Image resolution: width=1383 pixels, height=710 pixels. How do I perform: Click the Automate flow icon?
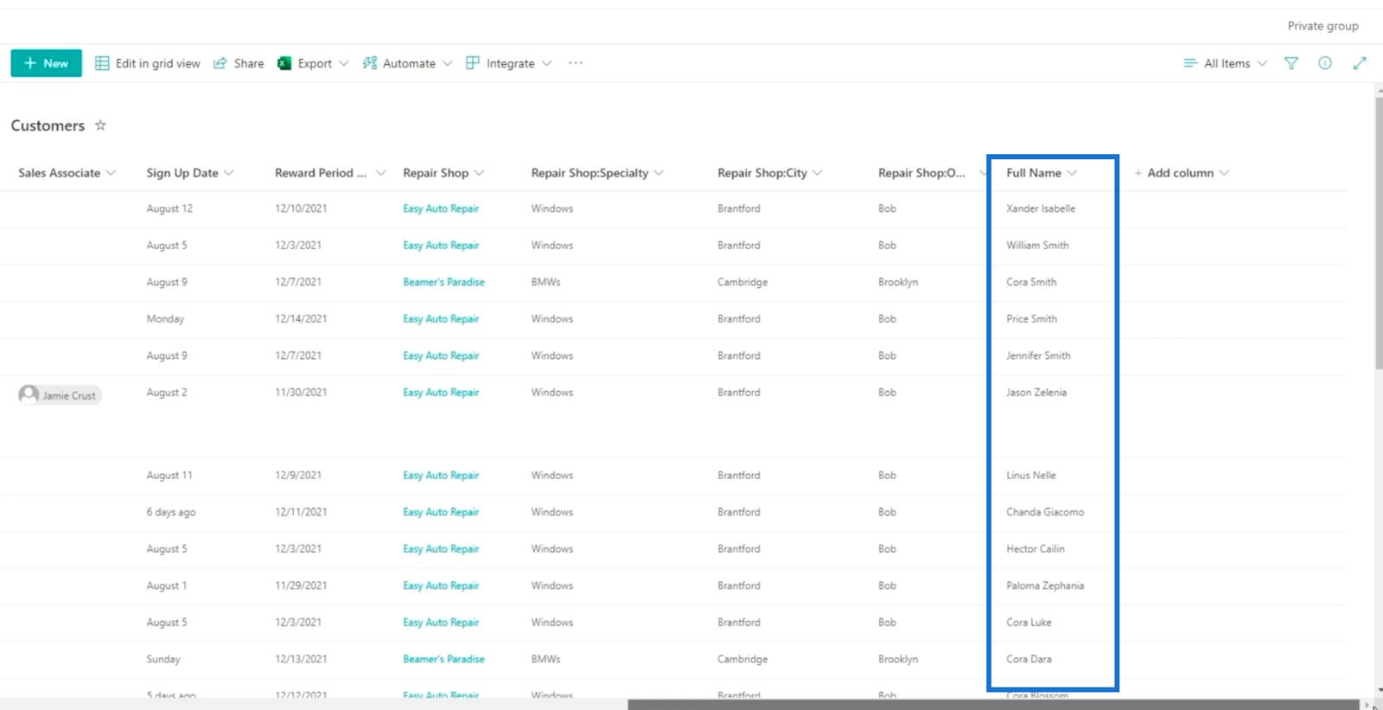click(x=370, y=63)
